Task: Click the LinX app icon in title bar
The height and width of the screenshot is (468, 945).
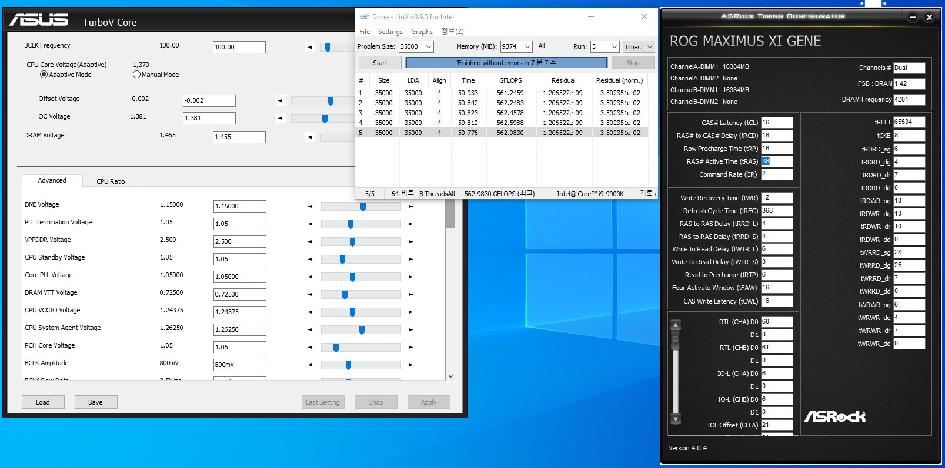Action: click(x=365, y=17)
